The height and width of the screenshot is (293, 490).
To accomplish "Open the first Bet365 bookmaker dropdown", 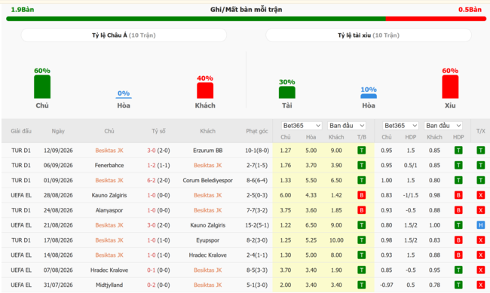I will [x=302, y=126].
